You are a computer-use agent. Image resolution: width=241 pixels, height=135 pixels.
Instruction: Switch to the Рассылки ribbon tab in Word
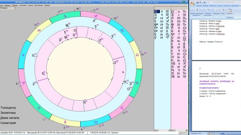point(227,6)
